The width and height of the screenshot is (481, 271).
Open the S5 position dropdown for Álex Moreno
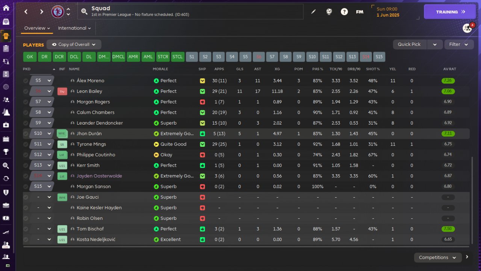point(42,81)
